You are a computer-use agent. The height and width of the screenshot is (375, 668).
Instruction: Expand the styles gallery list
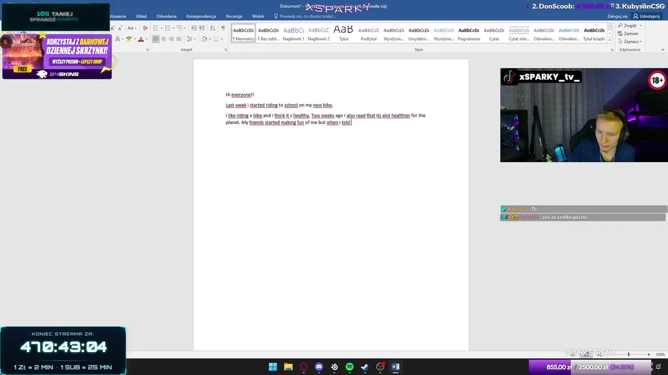coord(610,40)
